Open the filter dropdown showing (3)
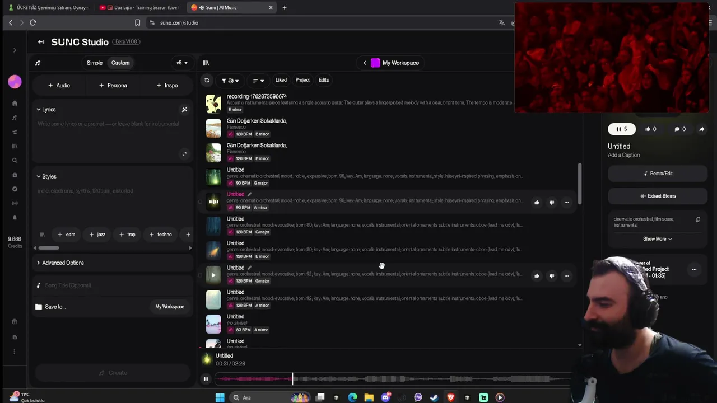Image resolution: width=717 pixels, height=403 pixels. tap(230, 81)
